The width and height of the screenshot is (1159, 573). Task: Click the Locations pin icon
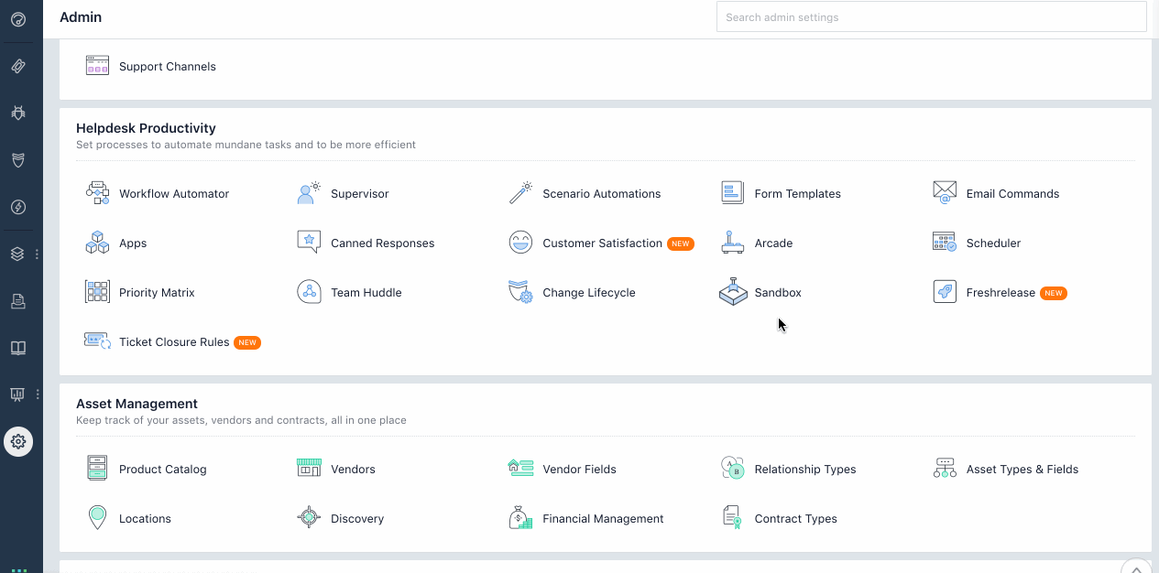click(97, 518)
